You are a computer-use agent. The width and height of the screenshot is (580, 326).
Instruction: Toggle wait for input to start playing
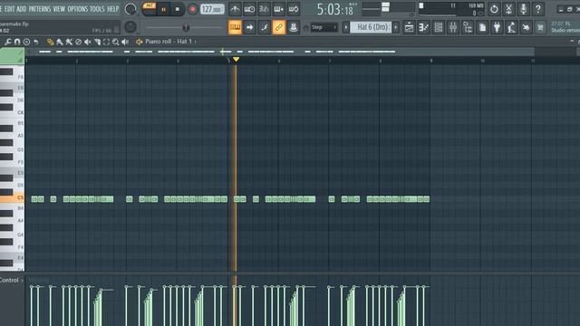(249, 9)
